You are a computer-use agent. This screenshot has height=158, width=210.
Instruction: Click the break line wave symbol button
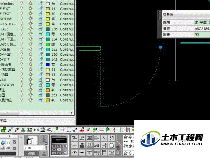coord(104,138)
